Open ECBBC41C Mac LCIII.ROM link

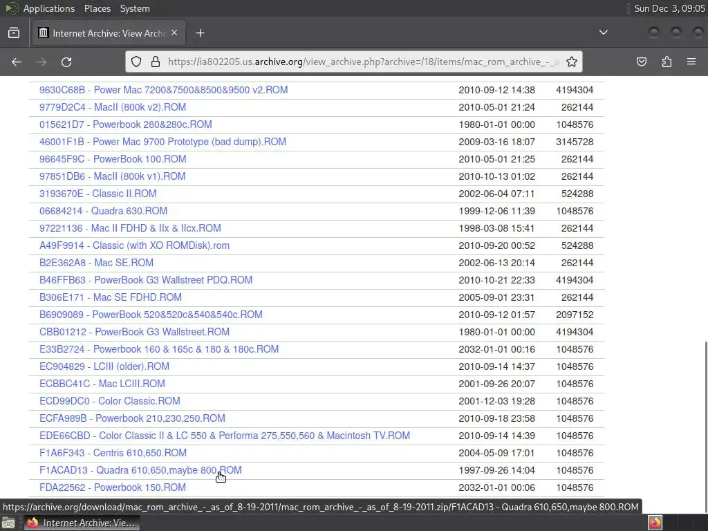pos(102,384)
